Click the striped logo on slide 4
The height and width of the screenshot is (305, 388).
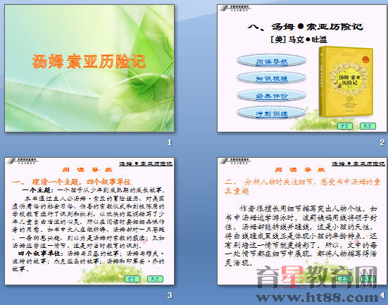[235, 161]
